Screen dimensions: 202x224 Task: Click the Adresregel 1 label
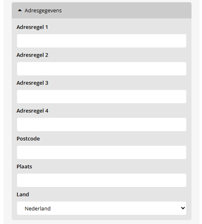32,27
